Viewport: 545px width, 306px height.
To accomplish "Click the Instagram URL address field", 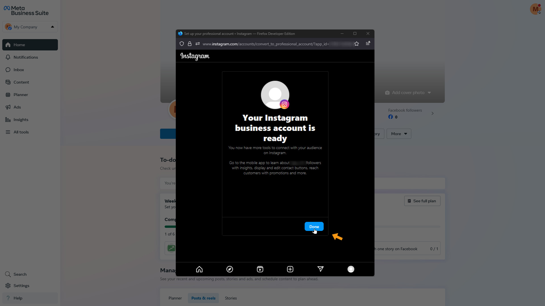I will [x=266, y=44].
